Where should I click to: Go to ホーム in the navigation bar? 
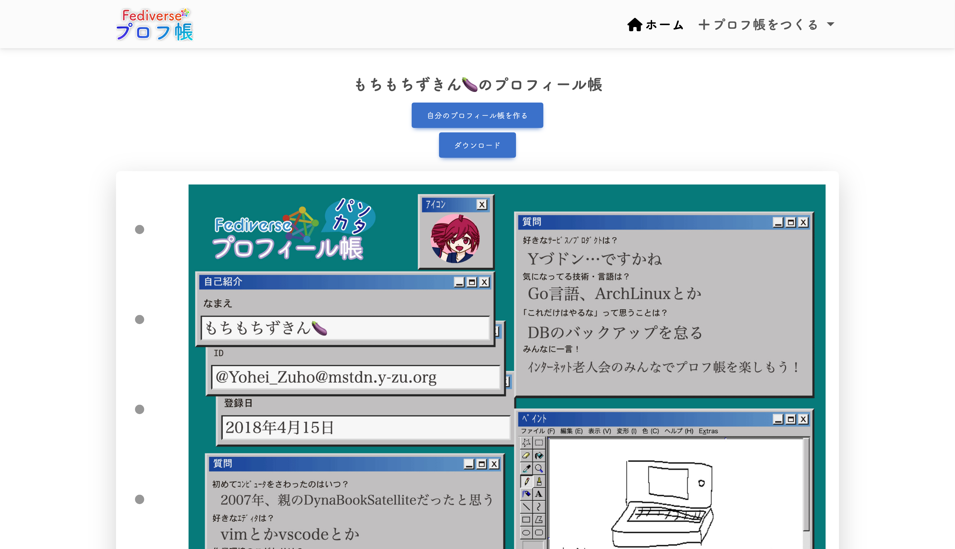655,25
